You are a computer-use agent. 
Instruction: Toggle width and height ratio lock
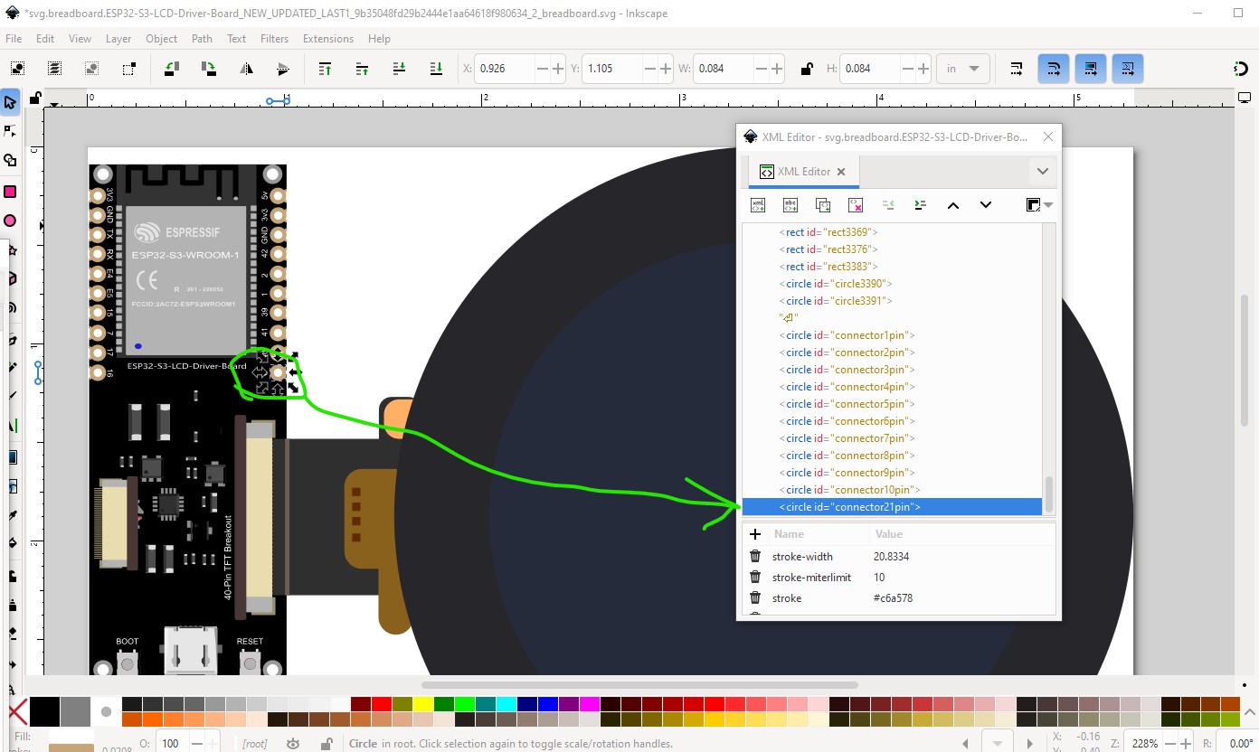pyautogui.click(x=806, y=69)
